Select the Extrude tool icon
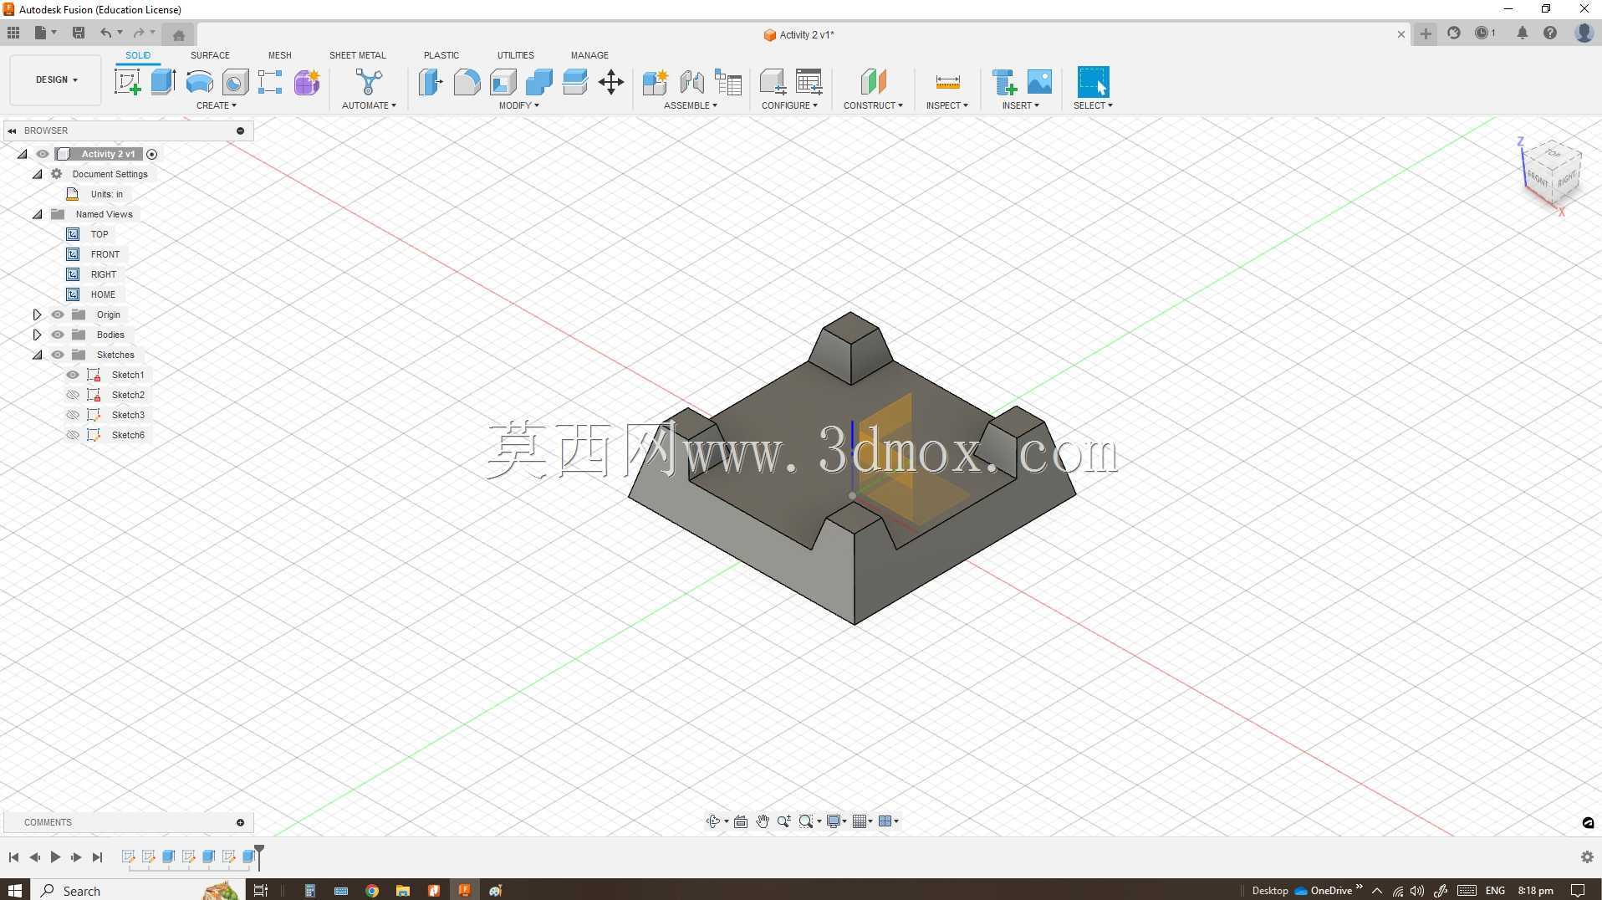This screenshot has width=1602, height=900. [x=163, y=82]
